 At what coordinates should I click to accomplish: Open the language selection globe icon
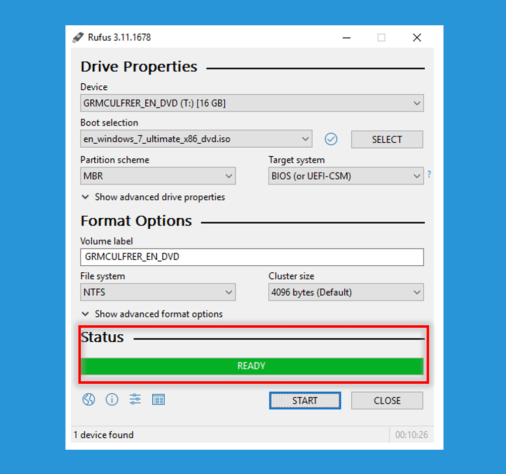pyautogui.click(x=88, y=400)
